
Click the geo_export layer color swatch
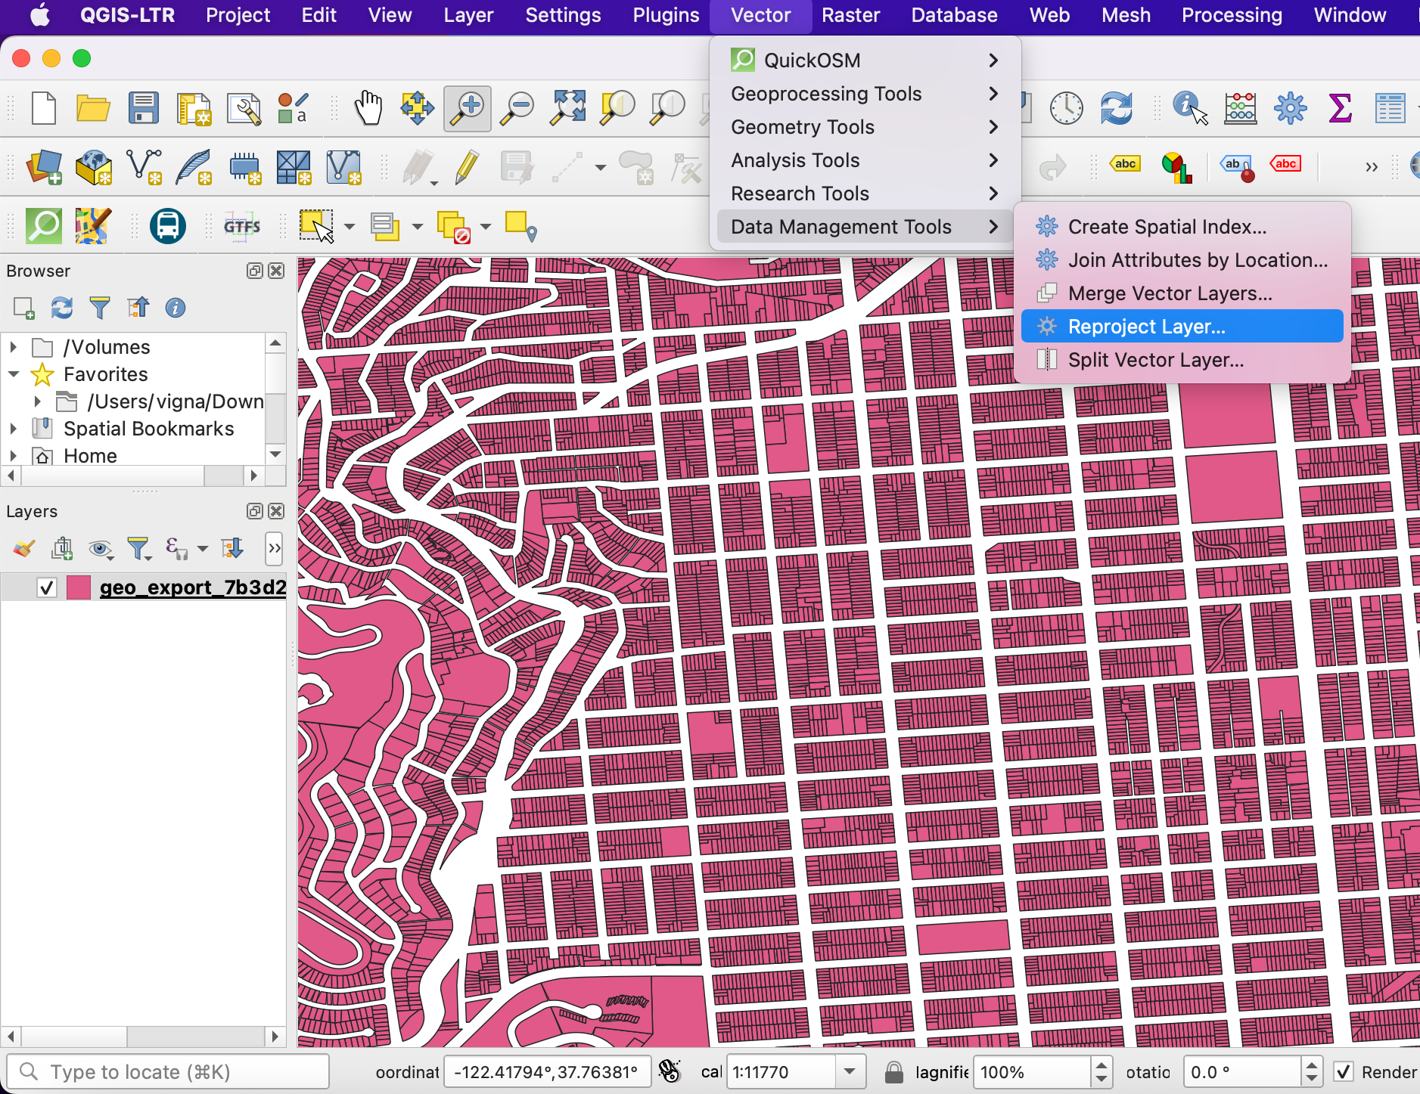pyautogui.click(x=79, y=587)
